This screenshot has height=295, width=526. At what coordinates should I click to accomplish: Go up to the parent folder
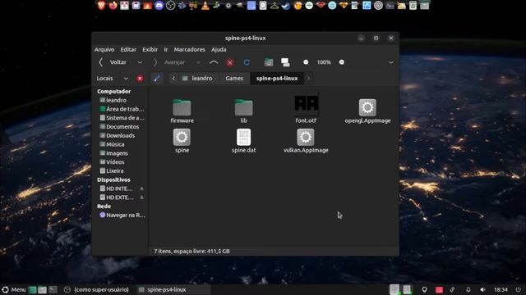click(214, 62)
